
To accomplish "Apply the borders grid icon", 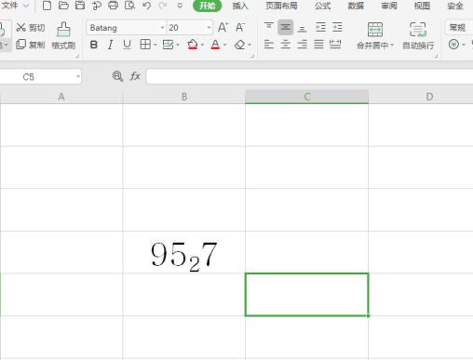I will pyautogui.click(x=145, y=45).
